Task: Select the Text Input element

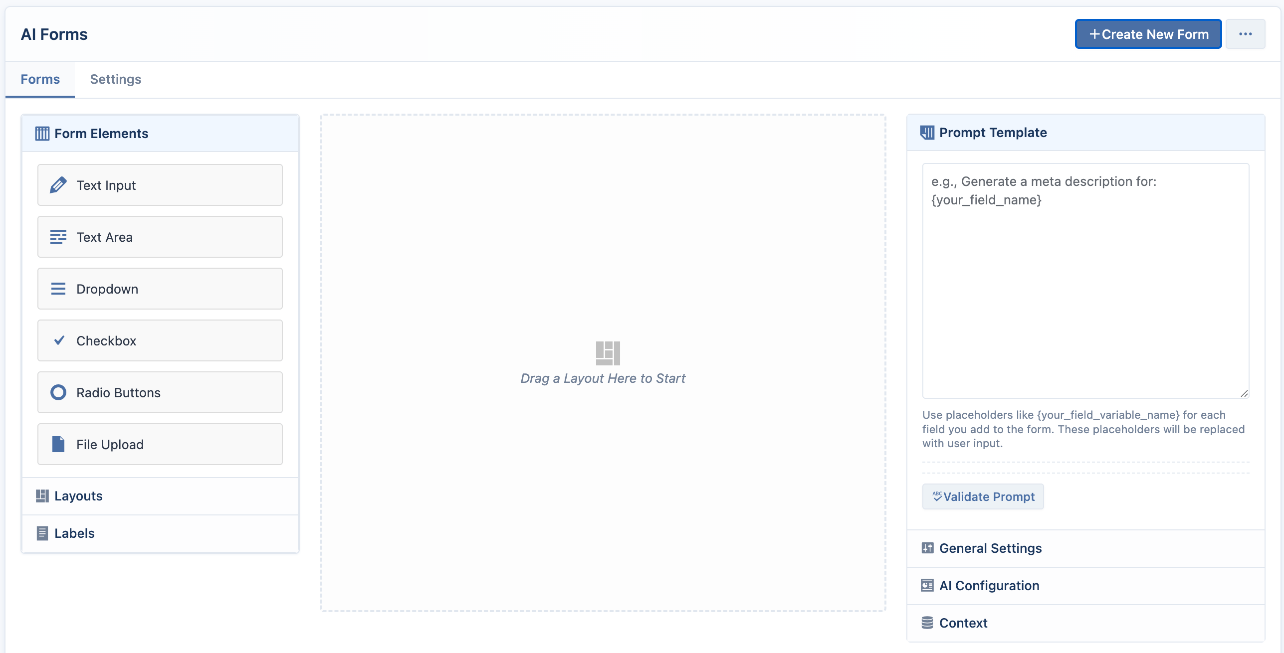Action: pos(160,185)
